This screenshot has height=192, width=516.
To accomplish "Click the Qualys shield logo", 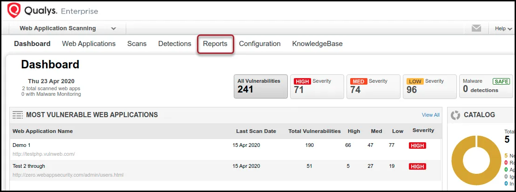I will [14, 11].
